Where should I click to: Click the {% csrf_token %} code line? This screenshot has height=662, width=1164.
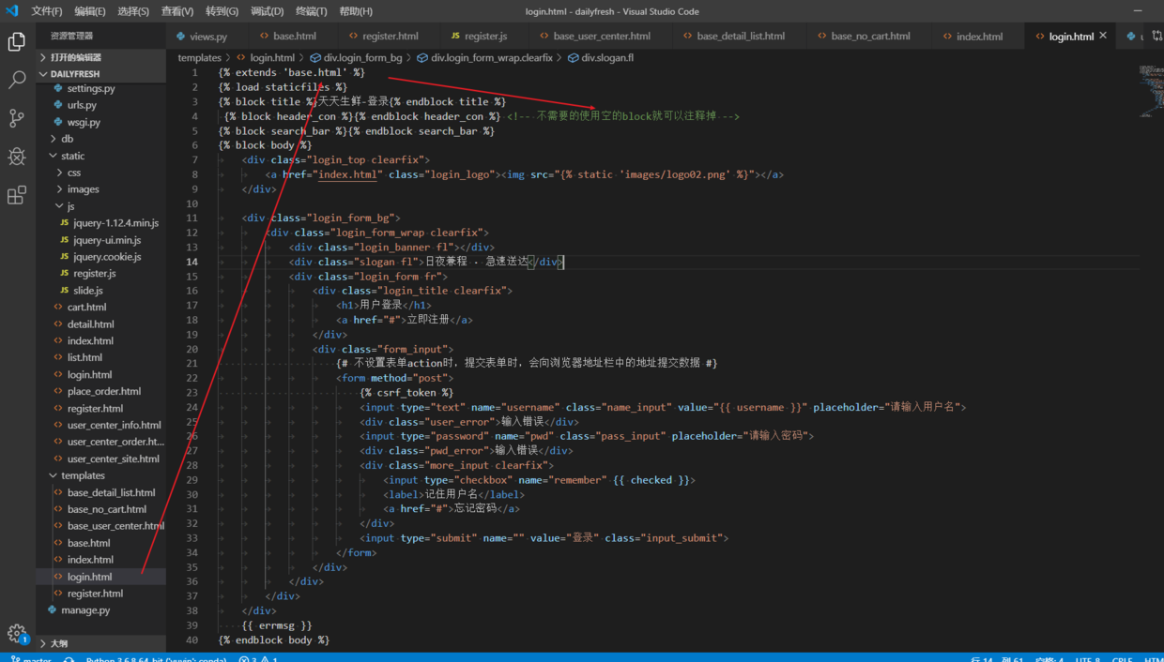coord(406,393)
